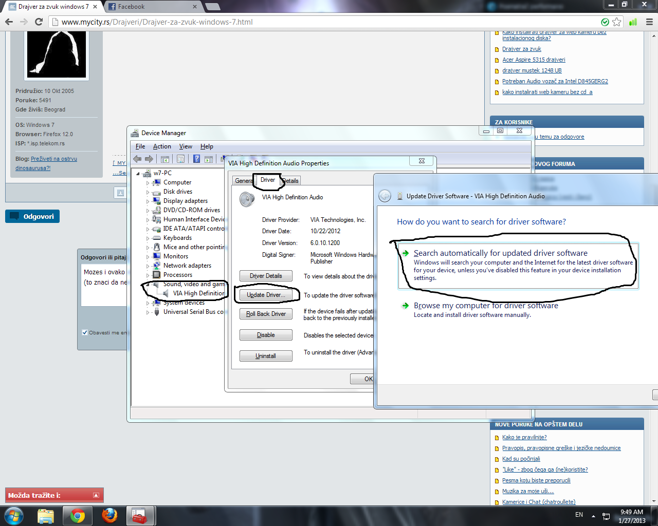
Task: Launch Firefox from the taskbar
Action: tap(109, 515)
